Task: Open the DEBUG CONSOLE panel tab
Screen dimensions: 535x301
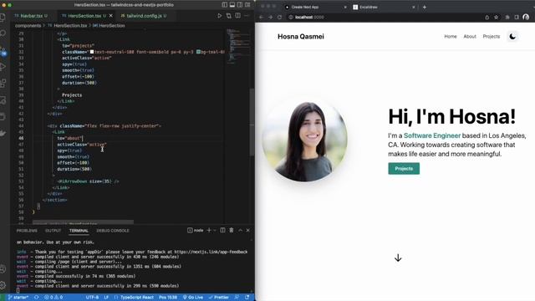Action: [x=113, y=231]
